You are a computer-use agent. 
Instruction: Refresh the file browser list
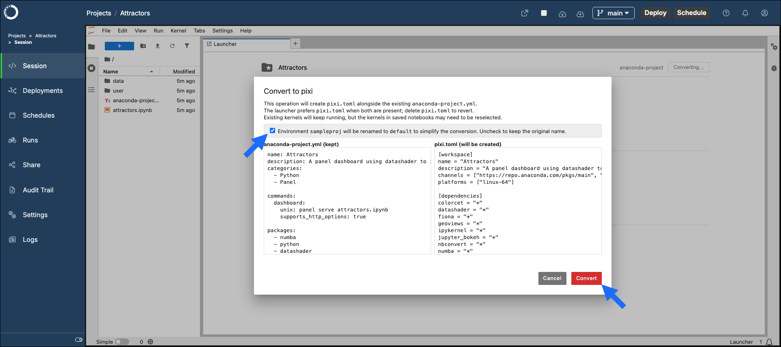coord(172,46)
